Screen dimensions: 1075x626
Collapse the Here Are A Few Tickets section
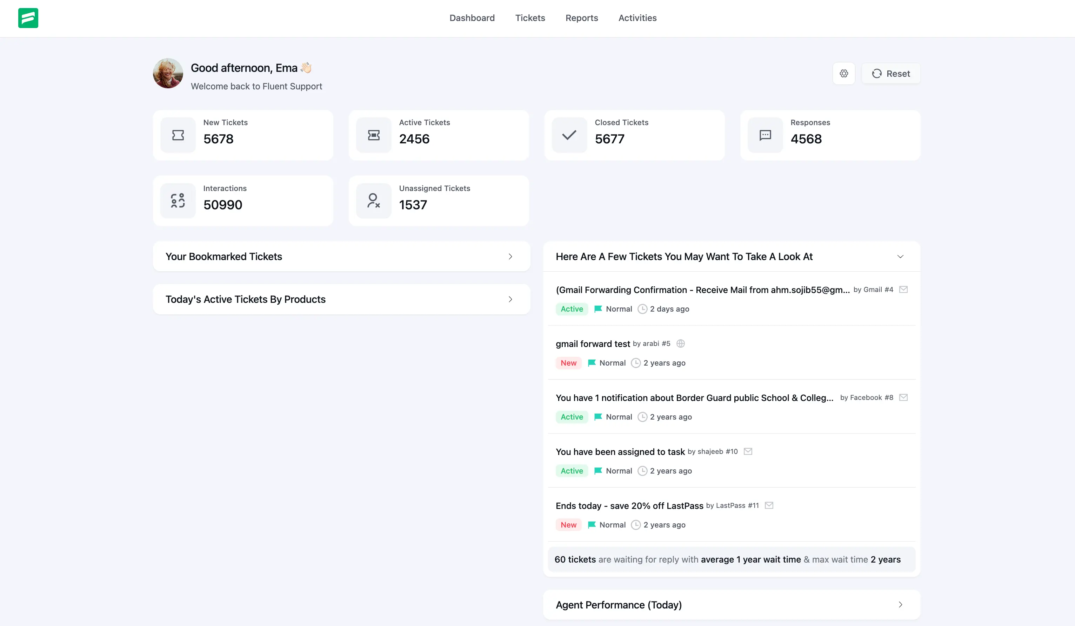[x=901, y=257]
